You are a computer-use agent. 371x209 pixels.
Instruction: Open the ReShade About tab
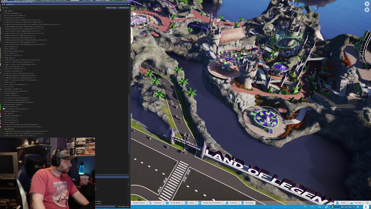(x=26, y=2)
